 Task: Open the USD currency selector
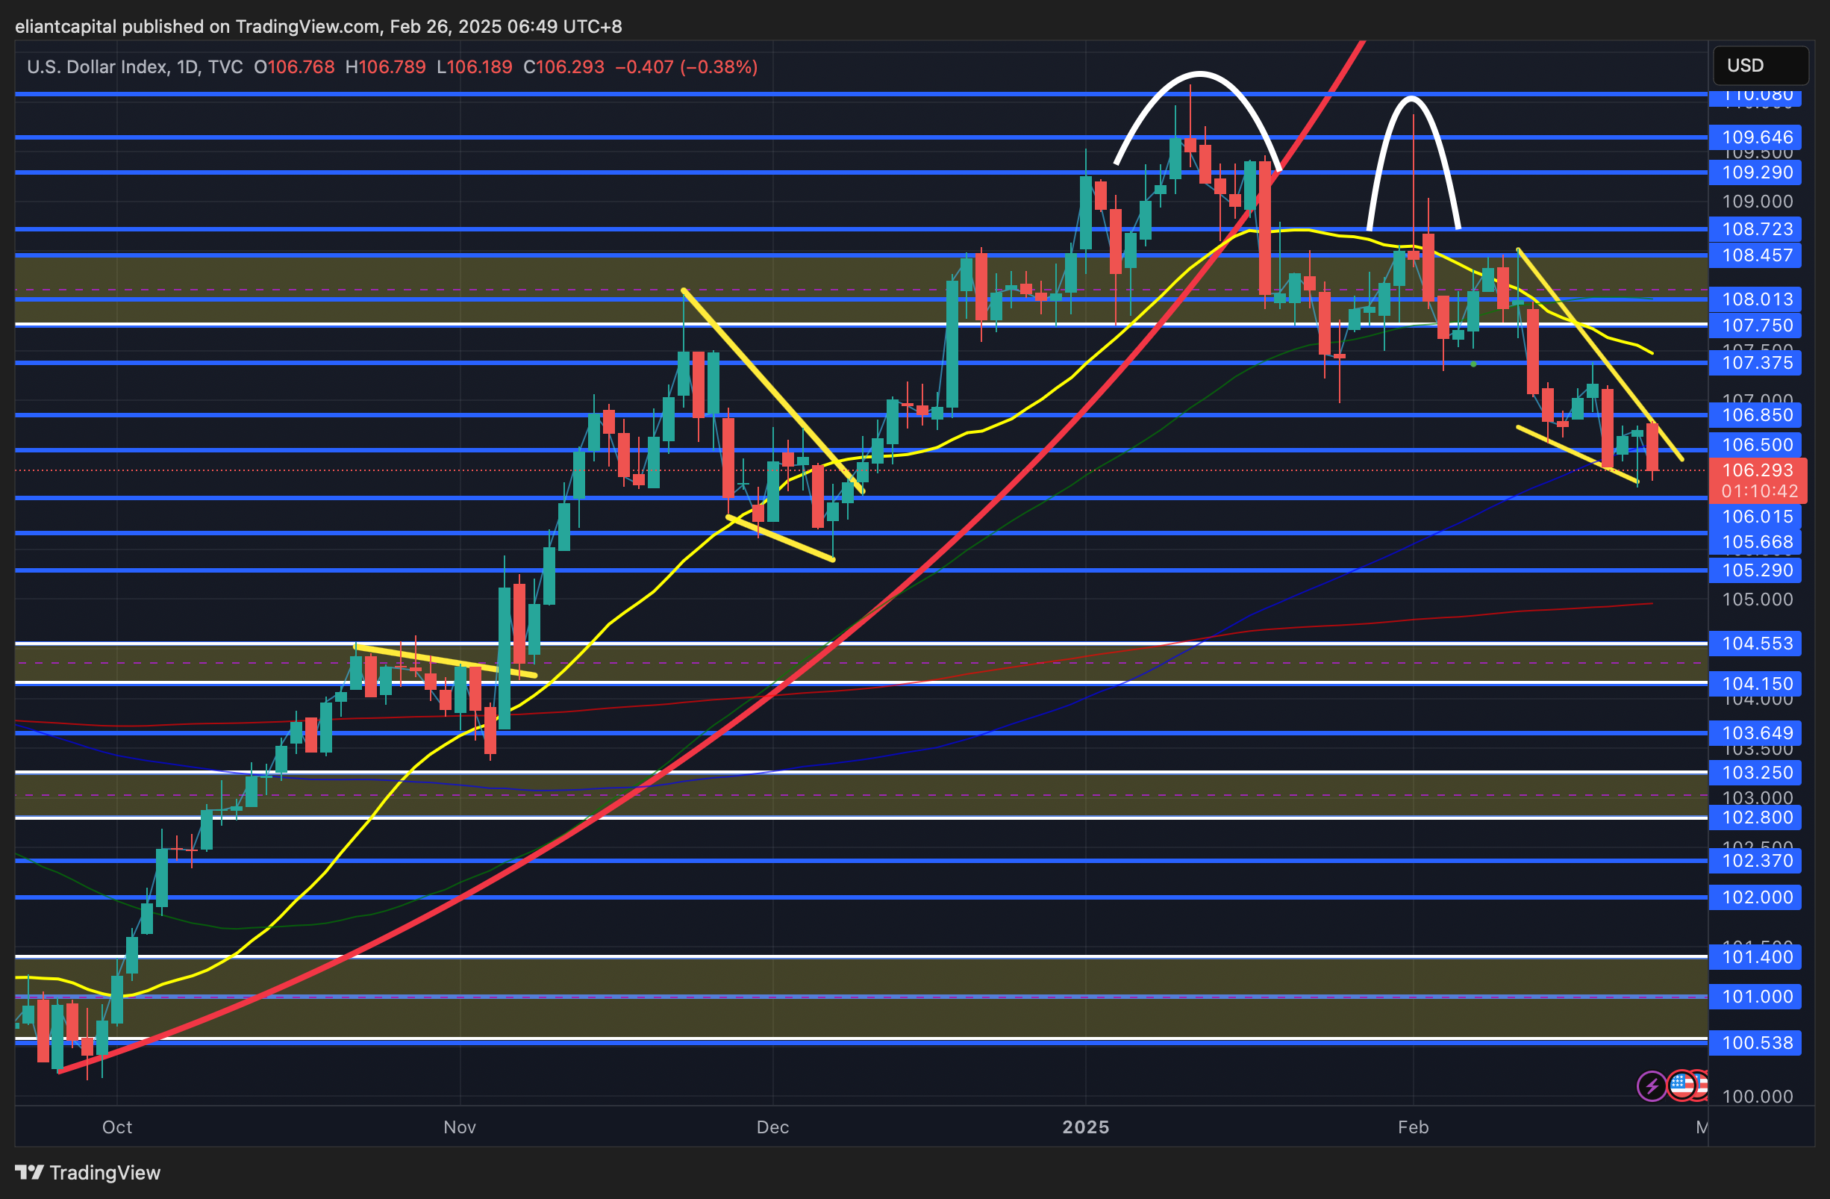click(x=1760, y=66)
